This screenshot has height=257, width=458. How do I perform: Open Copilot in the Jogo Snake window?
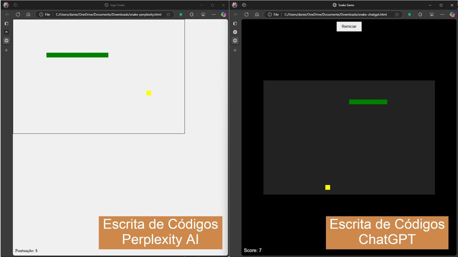tap(223, 14)
